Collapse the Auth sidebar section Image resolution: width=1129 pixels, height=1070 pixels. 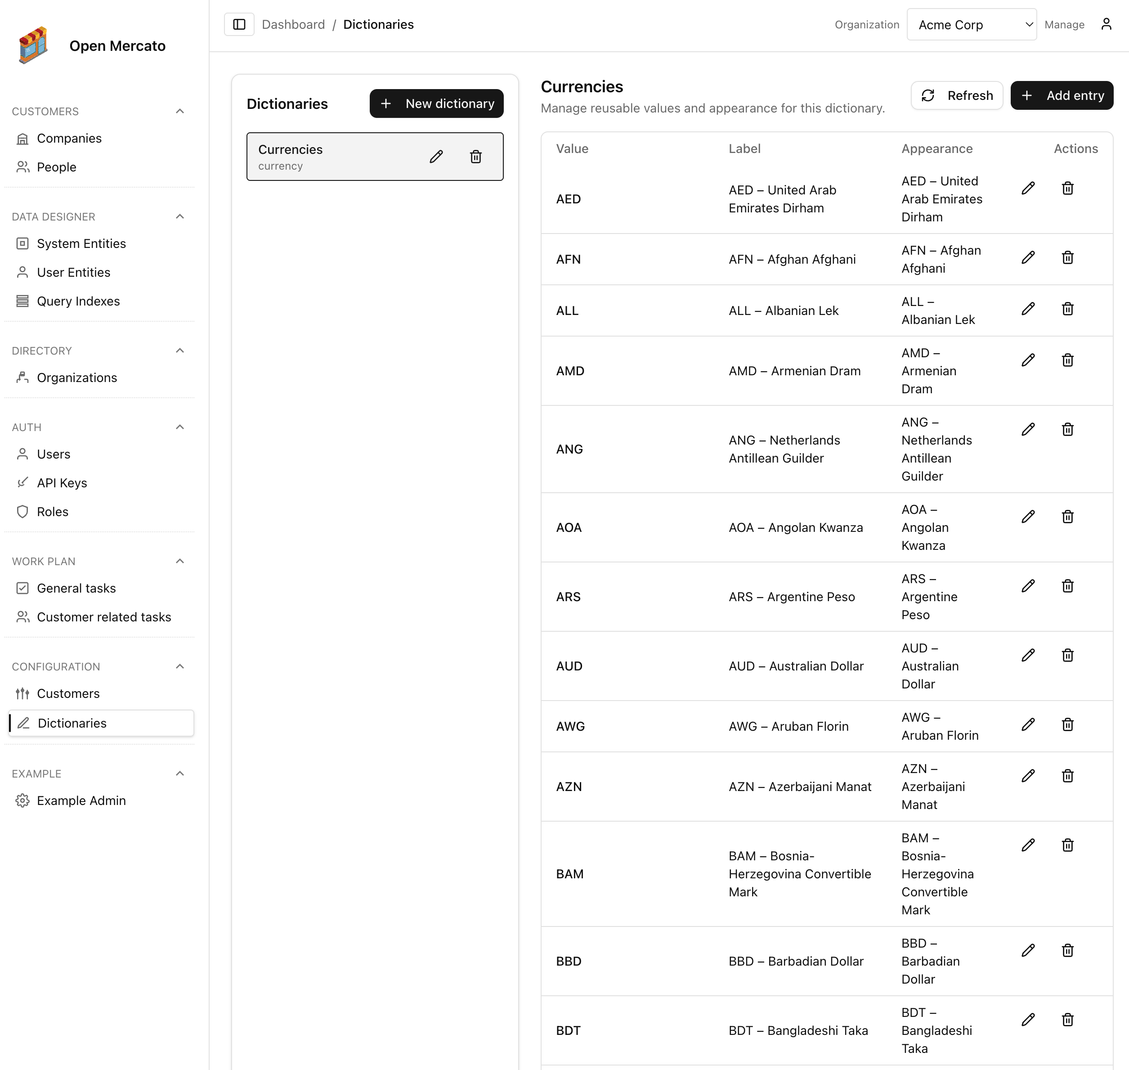[x=179, y=427]
